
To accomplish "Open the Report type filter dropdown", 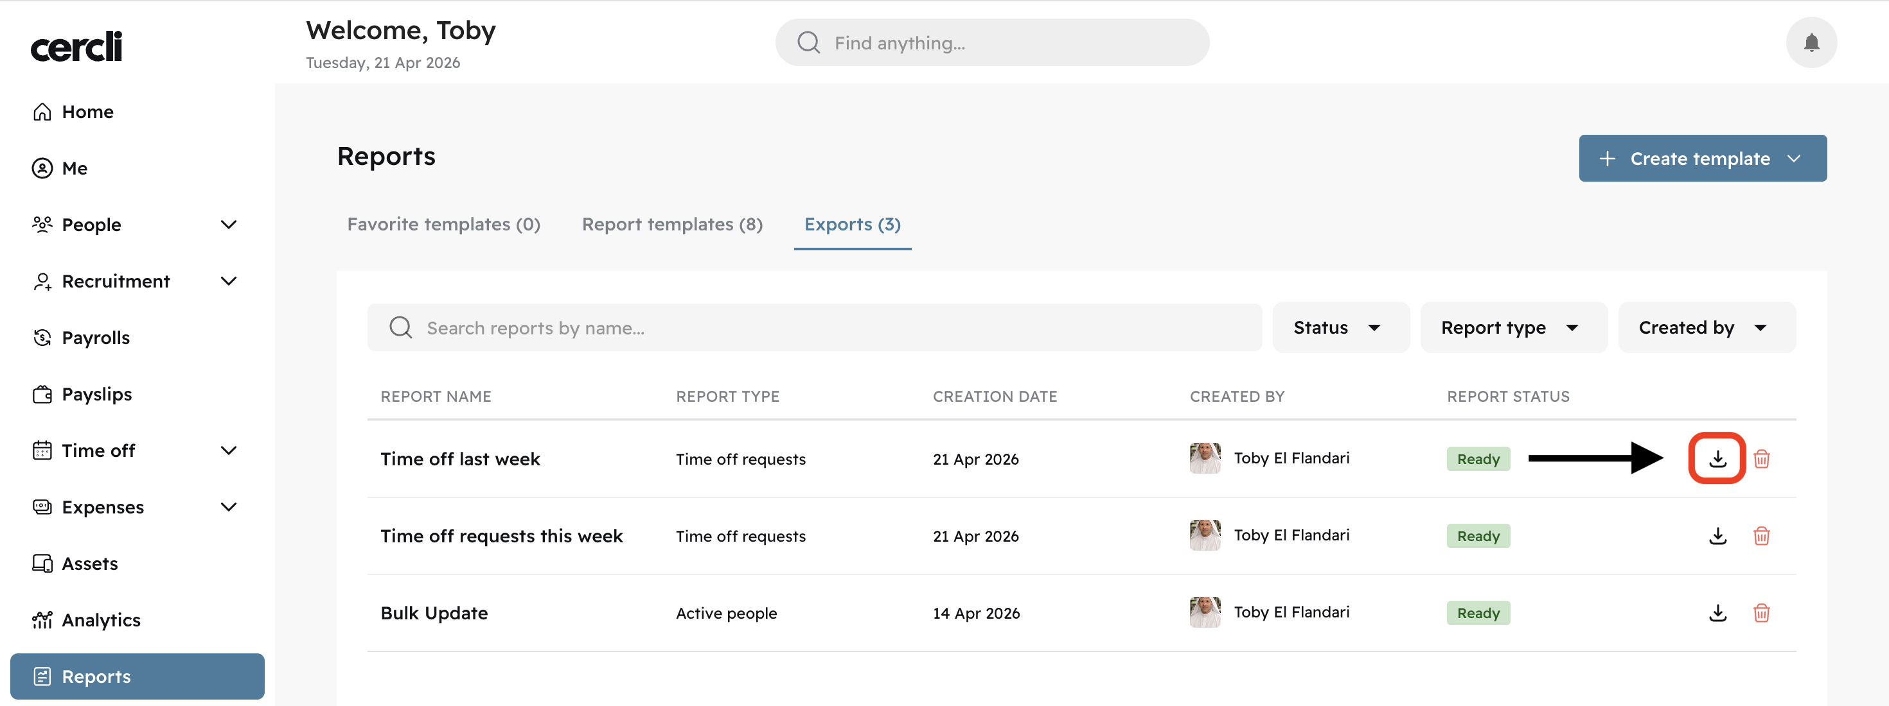I will point(1512,327).
